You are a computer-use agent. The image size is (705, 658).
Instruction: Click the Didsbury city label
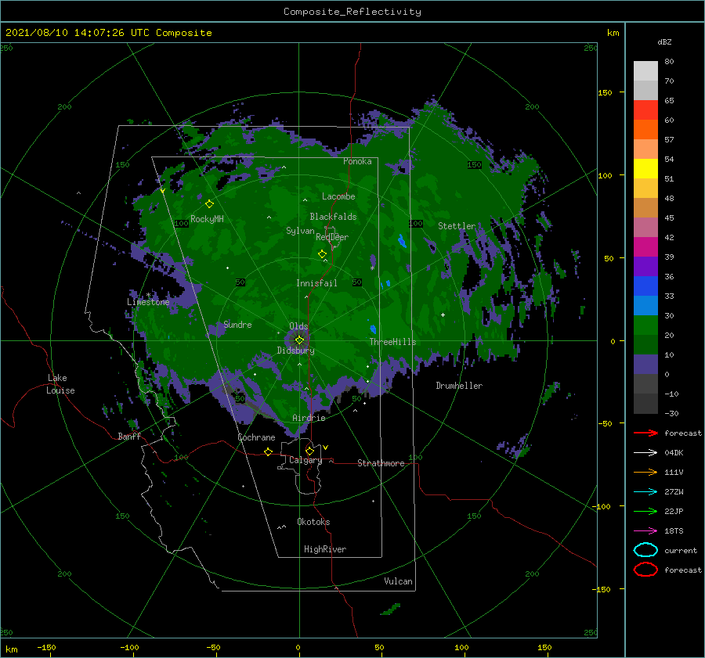pos(296,351)
